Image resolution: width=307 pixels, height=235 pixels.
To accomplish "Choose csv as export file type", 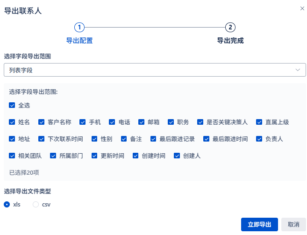I will click(x=36, y=205).
